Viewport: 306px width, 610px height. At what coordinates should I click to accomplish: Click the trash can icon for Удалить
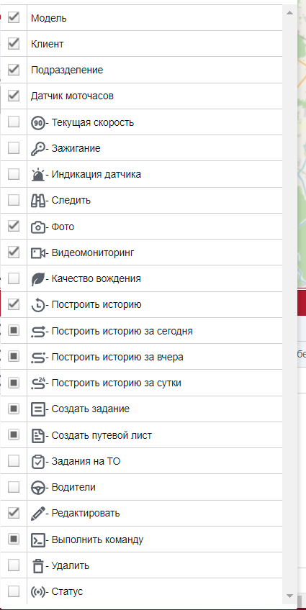[x=38, y=565]
